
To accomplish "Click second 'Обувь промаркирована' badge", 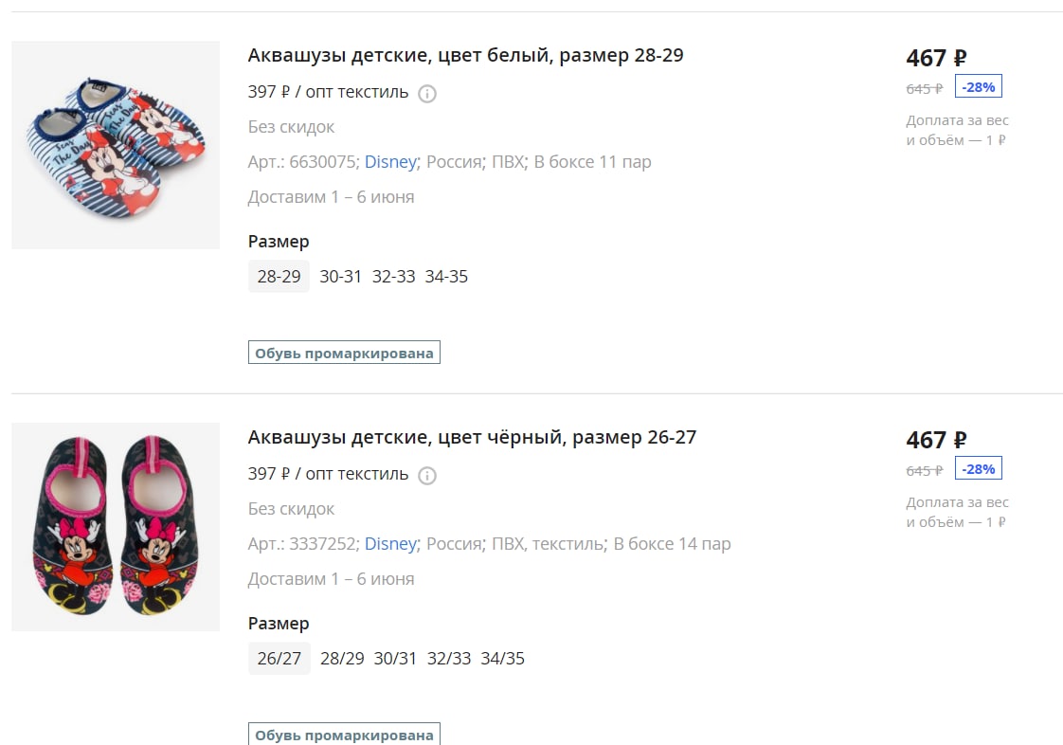I will coord(345,735).
